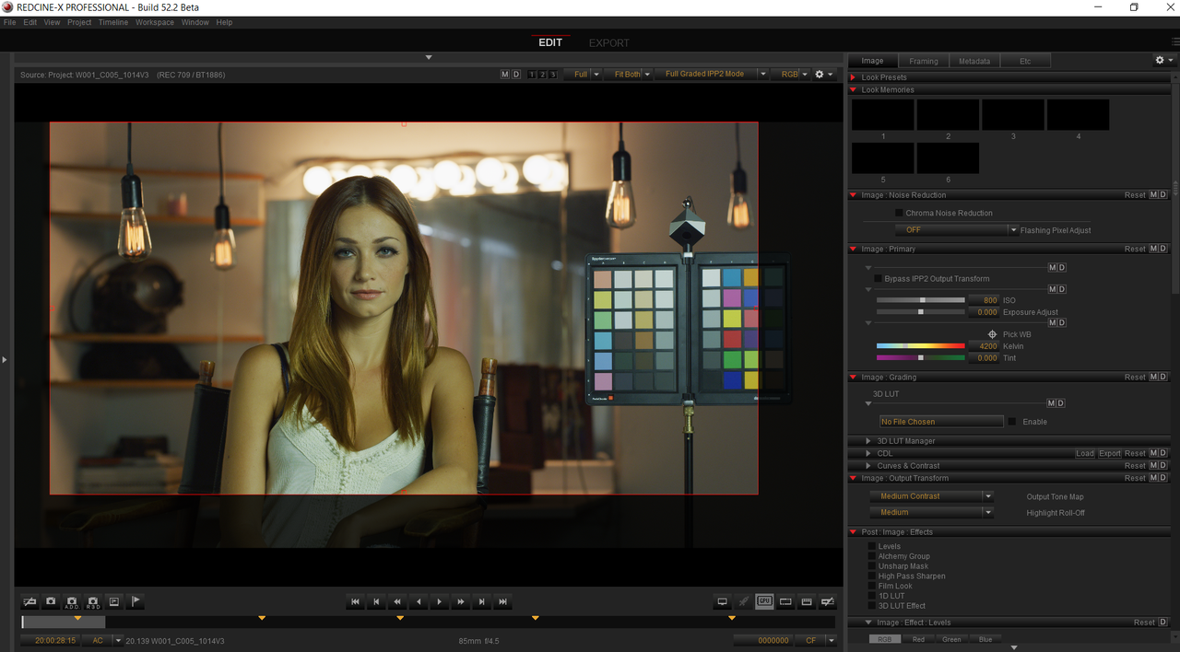Click the R3D snapshot camera icon
Image resolution: width=1180 pixels, height=652 pixels.
93,601
